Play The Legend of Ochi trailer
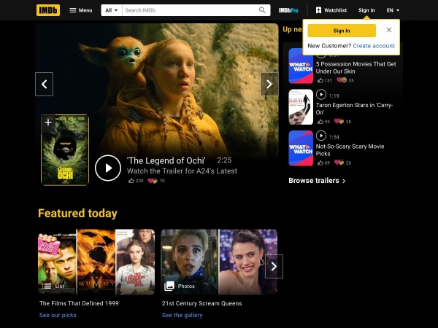 [108, 168]
